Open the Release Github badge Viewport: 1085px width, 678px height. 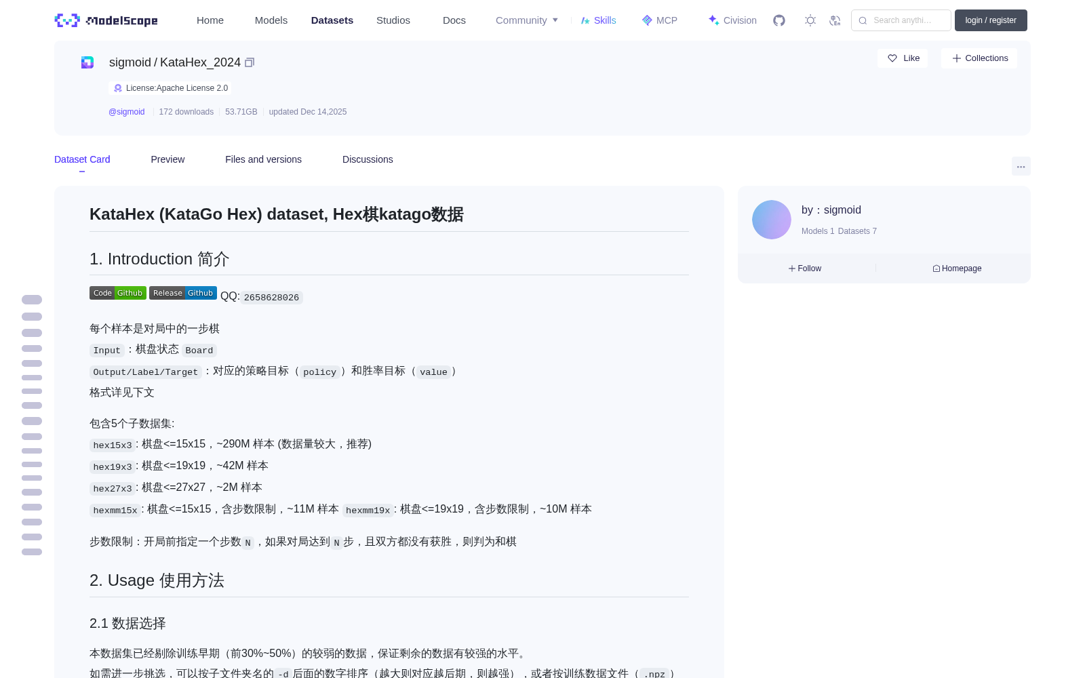tap(183, 293)
